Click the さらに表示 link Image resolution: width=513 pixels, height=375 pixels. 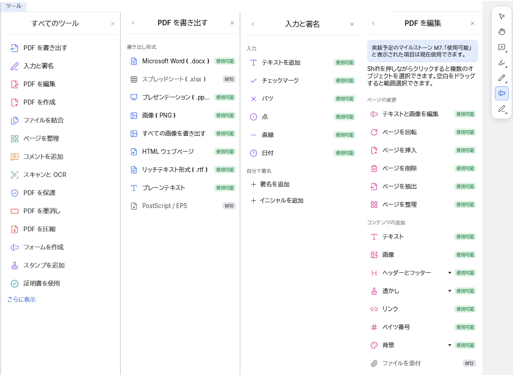pos(22,299)
